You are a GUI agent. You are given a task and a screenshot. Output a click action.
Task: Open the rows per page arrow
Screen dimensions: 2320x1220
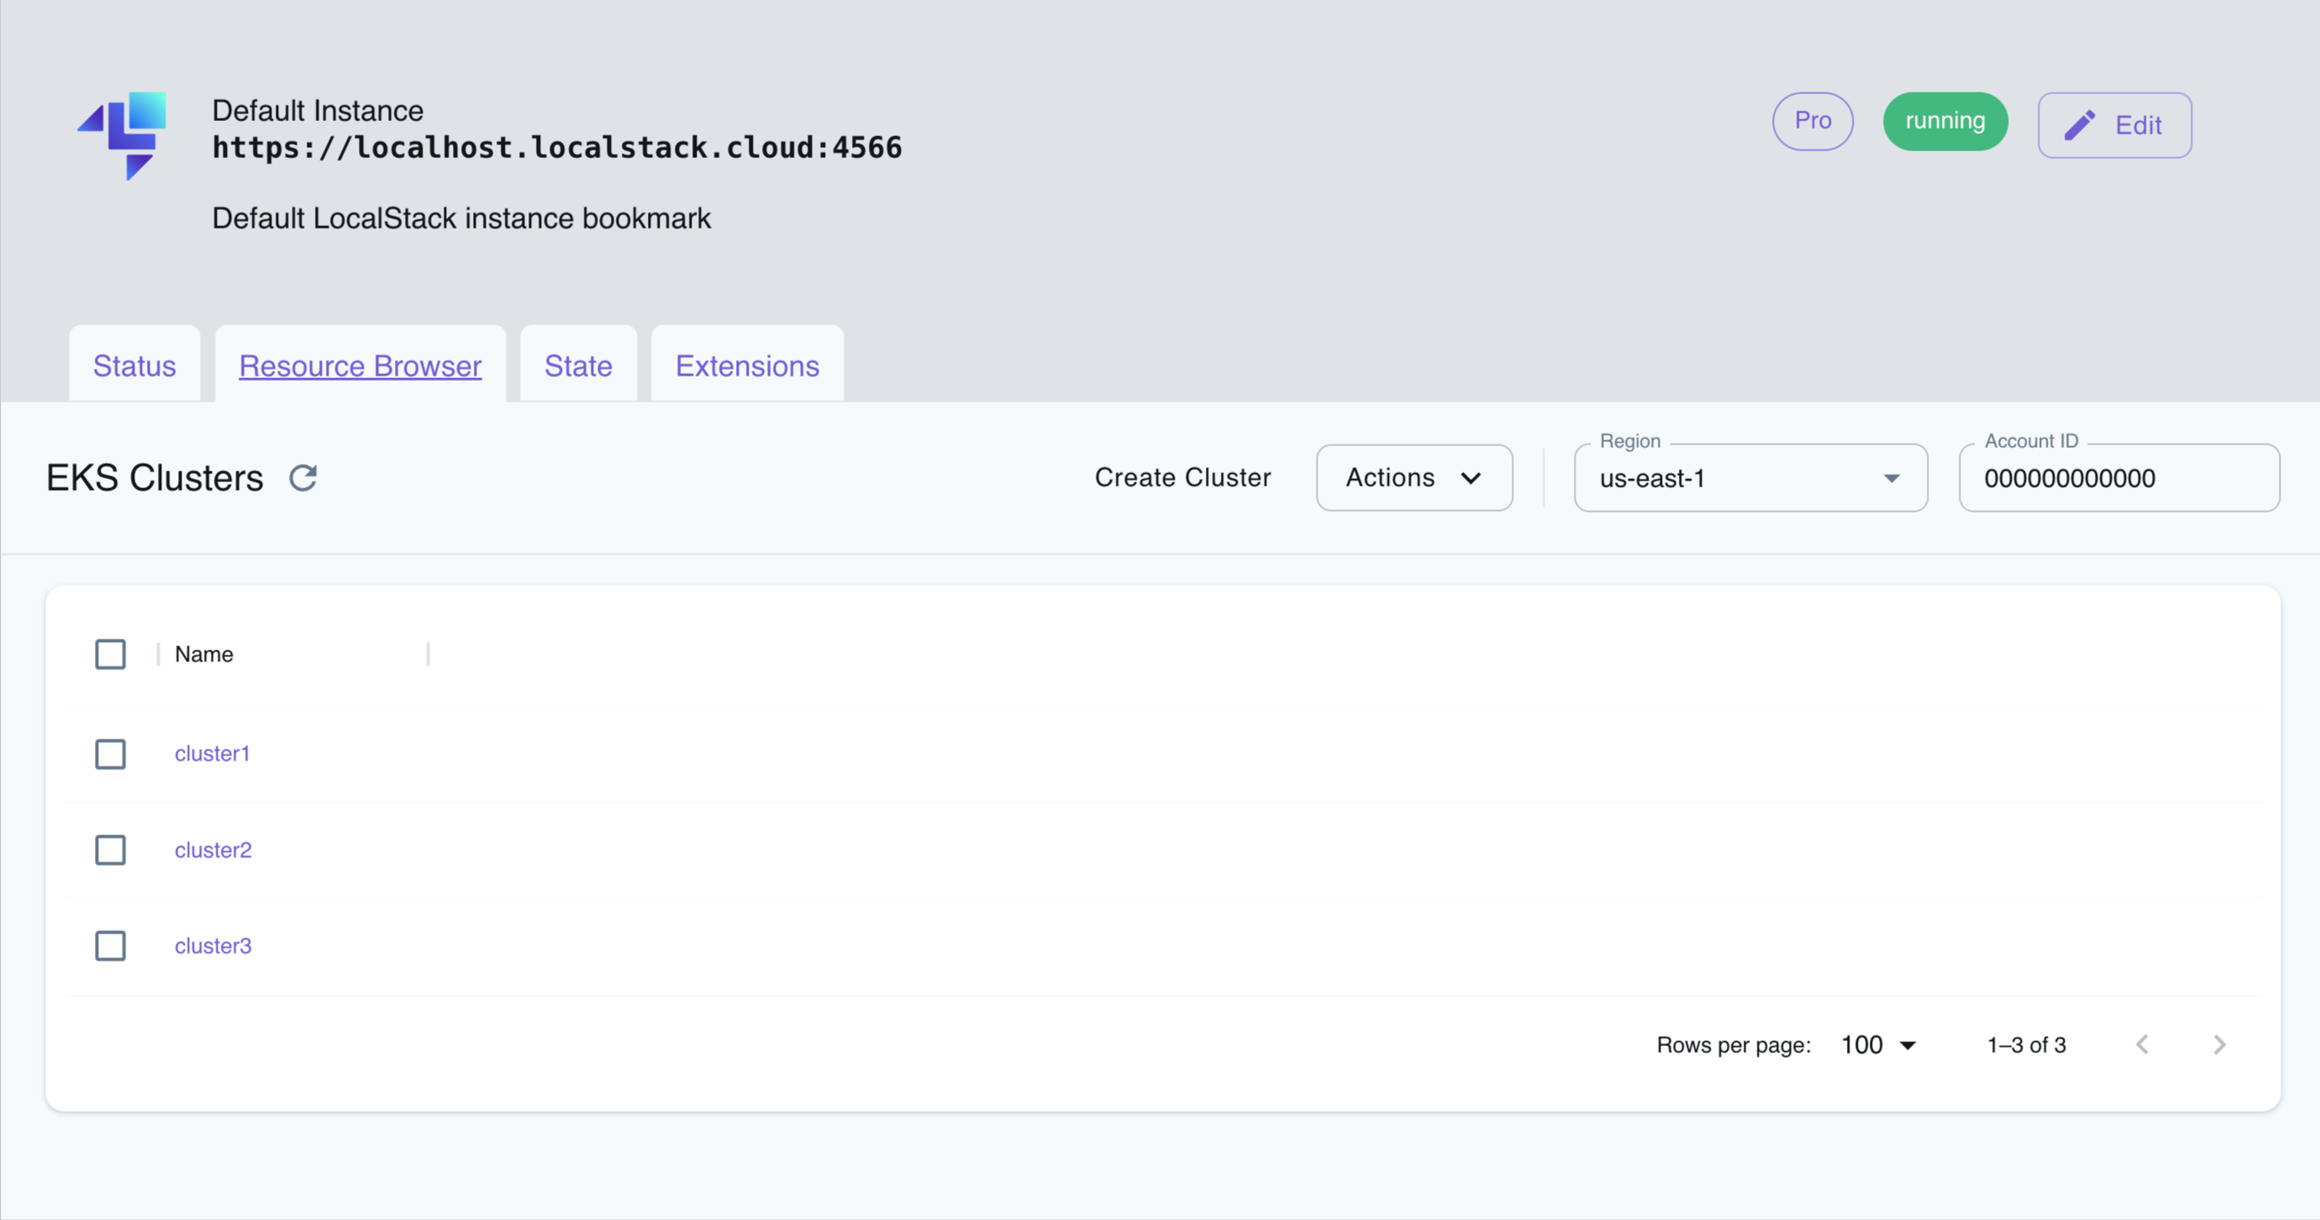pos(1908,1044)
